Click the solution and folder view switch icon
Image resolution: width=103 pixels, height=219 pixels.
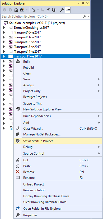tap(22, 10)
